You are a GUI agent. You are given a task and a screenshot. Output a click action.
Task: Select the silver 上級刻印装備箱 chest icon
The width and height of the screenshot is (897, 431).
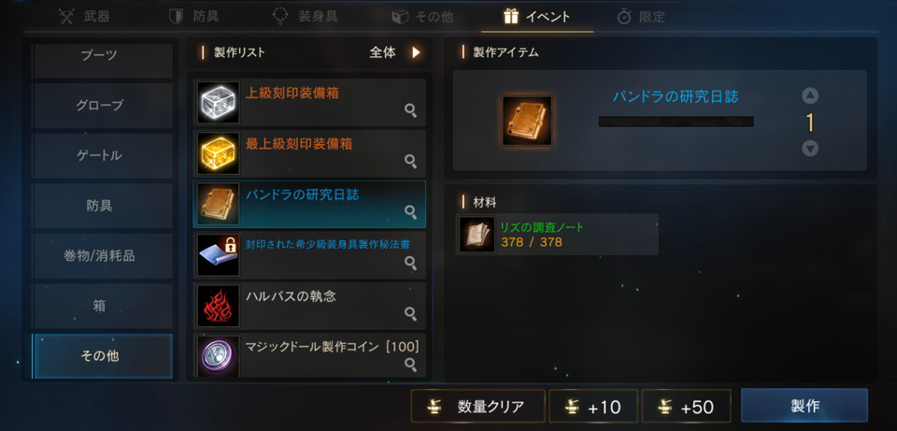coord(218,103)
